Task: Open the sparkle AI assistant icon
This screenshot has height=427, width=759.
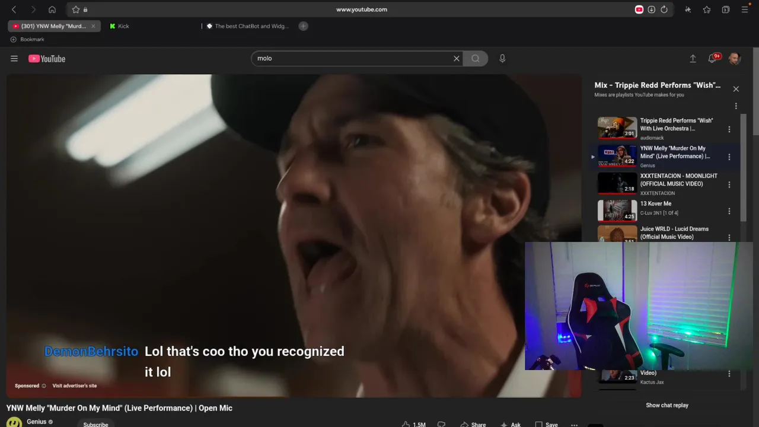Action: tap(688, 9)
